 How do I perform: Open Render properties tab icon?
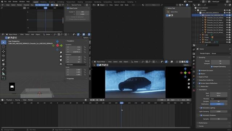(194, 54)
